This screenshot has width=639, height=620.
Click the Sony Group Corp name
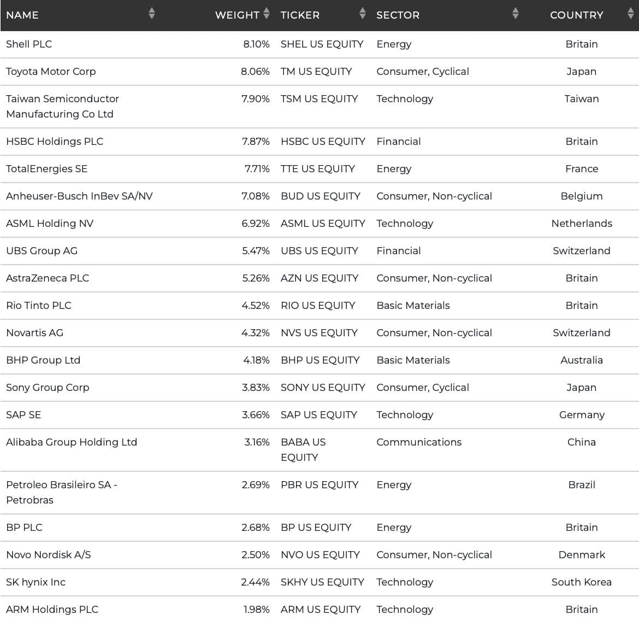pyautogui.click(x=48, y=388)
